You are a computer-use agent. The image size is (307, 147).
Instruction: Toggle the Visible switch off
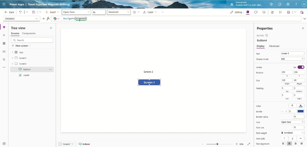pyautogui.click(x=301, y=67)
